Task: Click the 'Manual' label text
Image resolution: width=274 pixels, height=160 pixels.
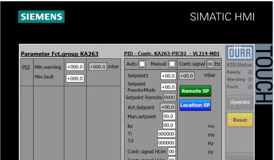Action: point(158,64)
